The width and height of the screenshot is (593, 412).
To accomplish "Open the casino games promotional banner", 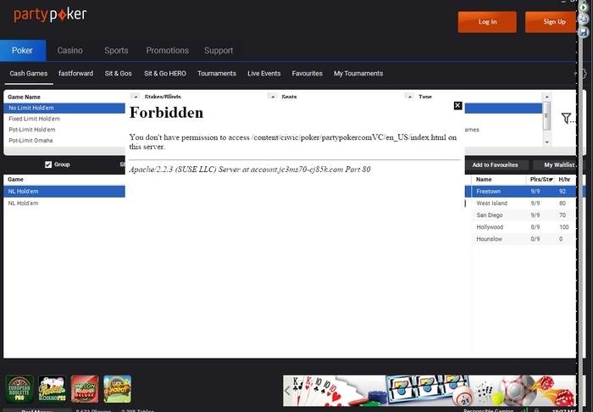I will coord(430,391).
